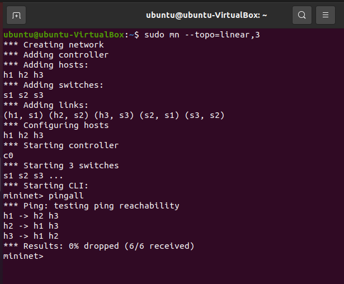This screenshot has width=344, height=284.
Task: Click the '*** Adding hosts:' line
Action: coord(46,65)
